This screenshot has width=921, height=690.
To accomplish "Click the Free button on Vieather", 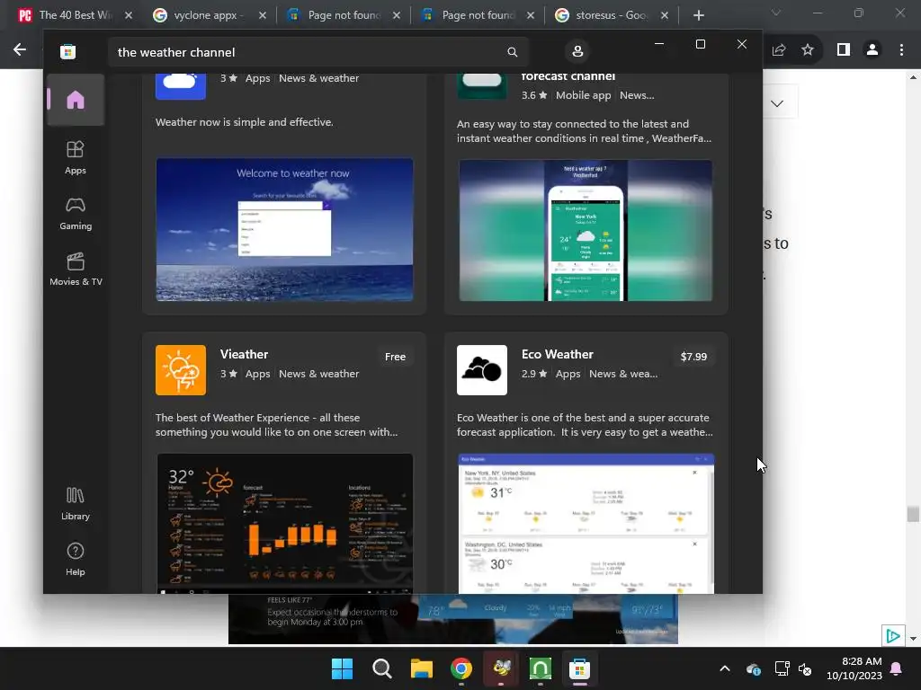I will (395, 357).
